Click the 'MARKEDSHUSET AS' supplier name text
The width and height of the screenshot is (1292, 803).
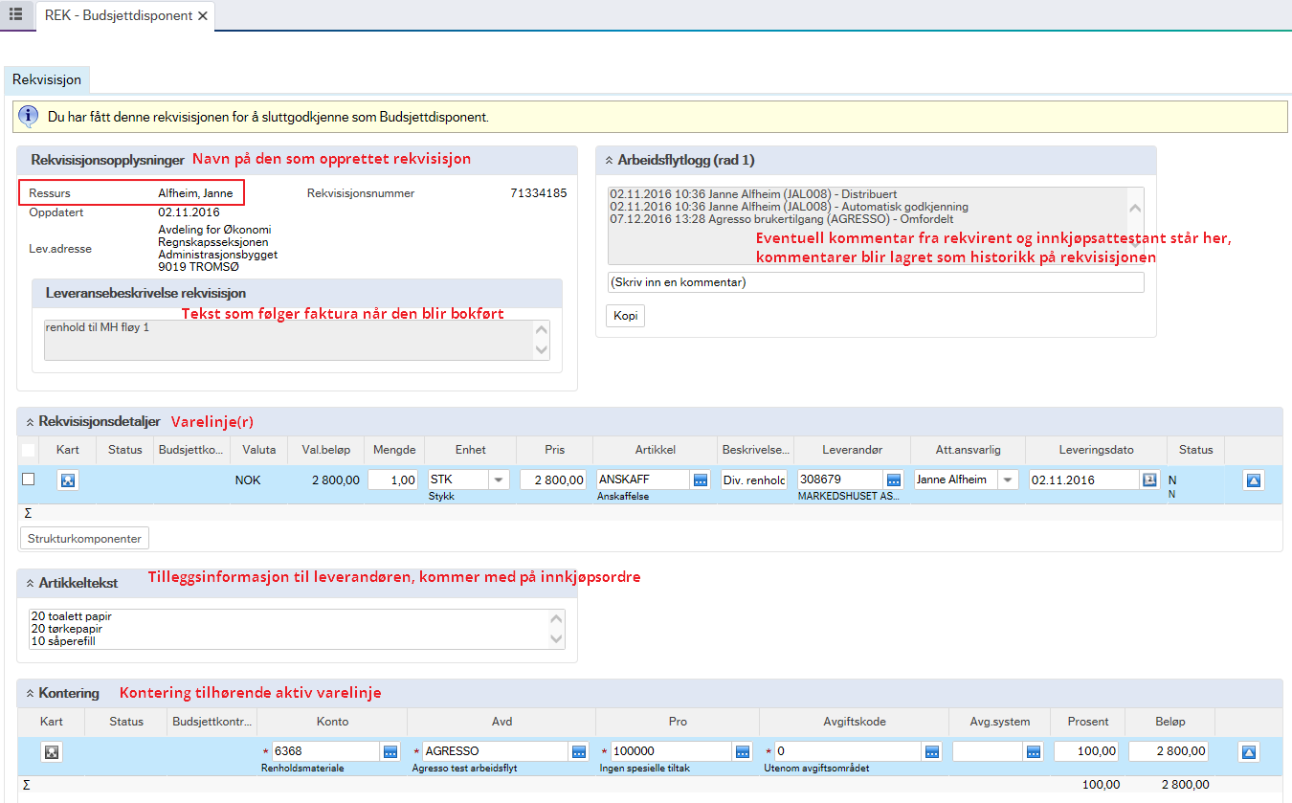848,497
